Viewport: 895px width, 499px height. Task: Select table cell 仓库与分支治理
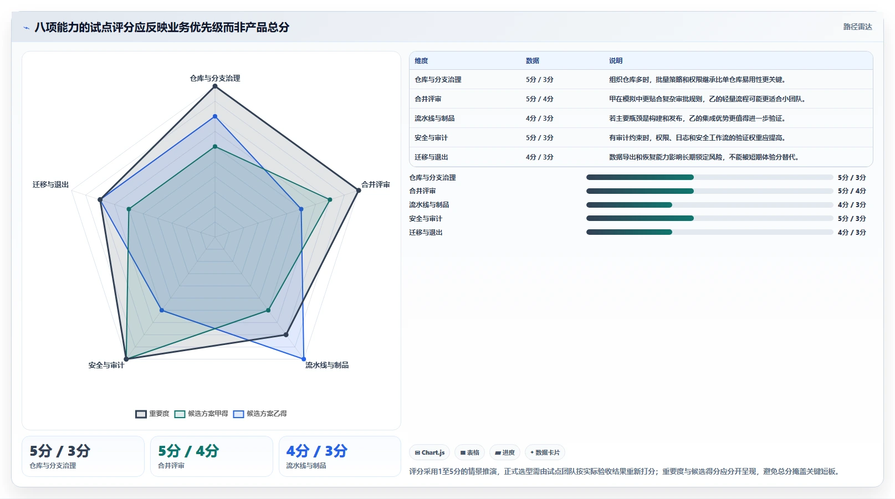coord(438,80)
